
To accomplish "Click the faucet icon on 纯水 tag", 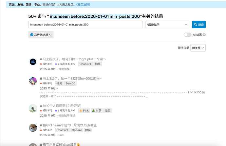I will click(x=81, y=111).
